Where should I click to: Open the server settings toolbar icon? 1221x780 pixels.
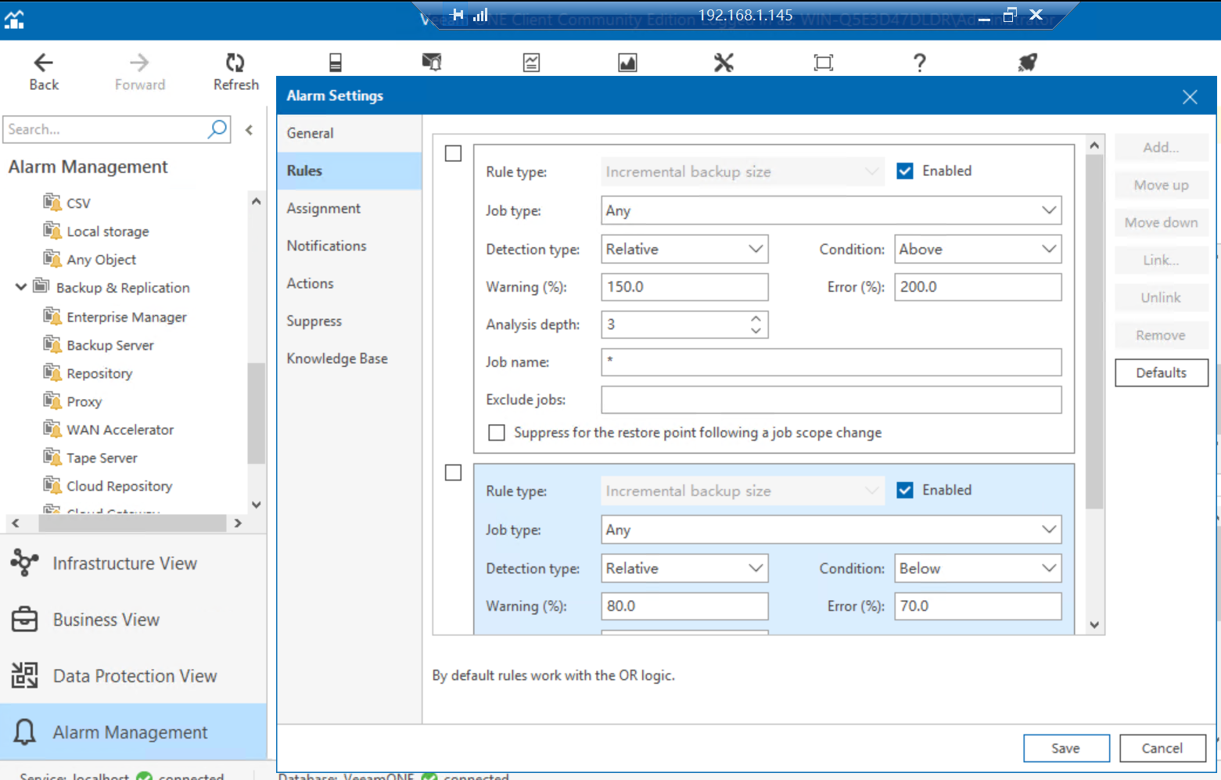(336, 63)
